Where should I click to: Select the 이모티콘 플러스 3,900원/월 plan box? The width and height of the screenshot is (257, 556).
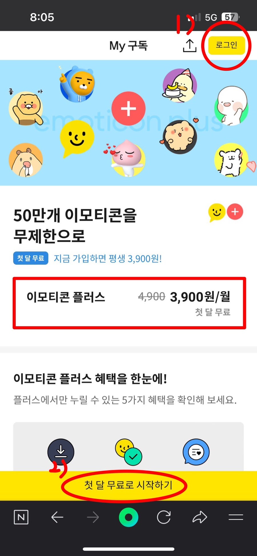coord(129,303)
